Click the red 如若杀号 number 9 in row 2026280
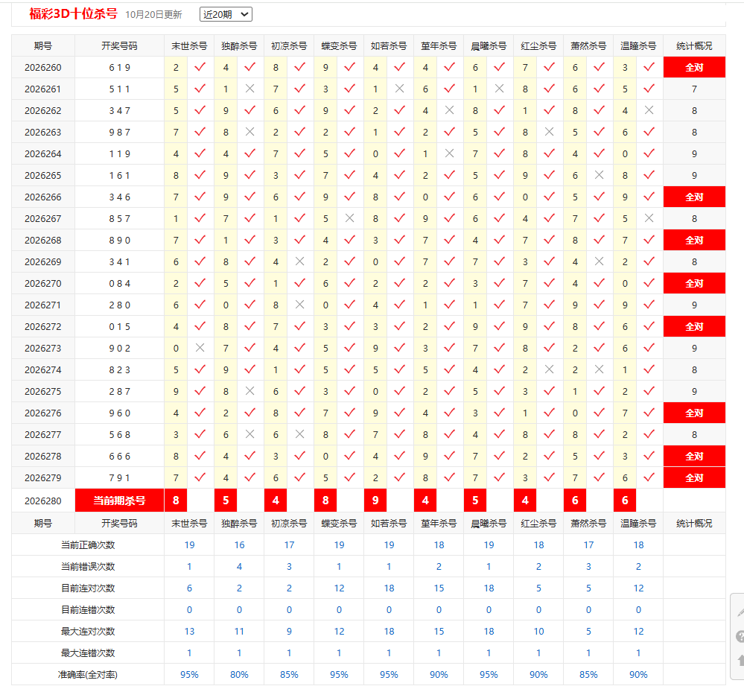This screenshot has width=744, height=689. [375, 501]
